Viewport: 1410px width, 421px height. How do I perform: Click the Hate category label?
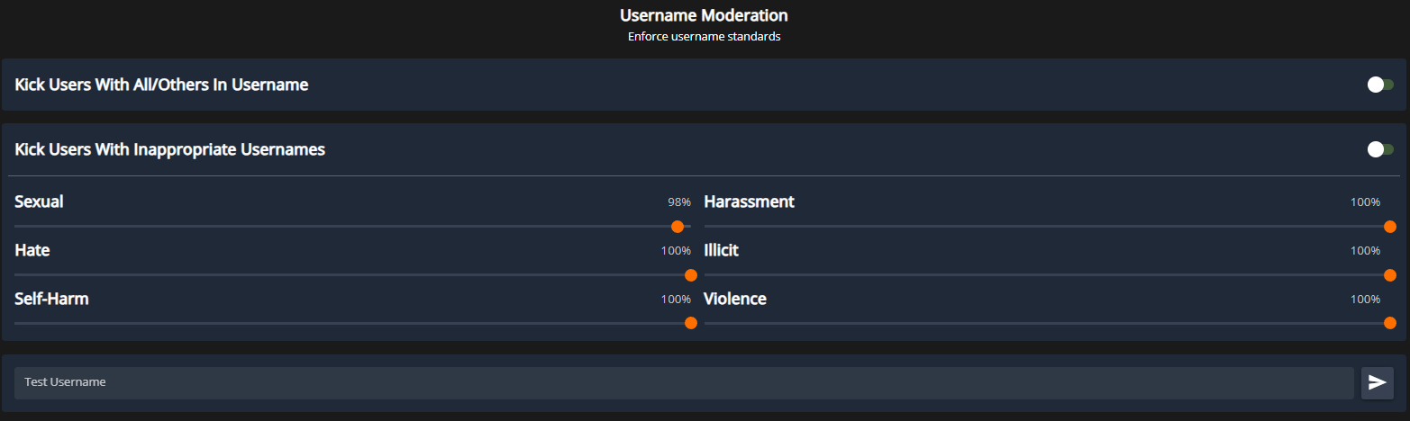pos(32,250)
